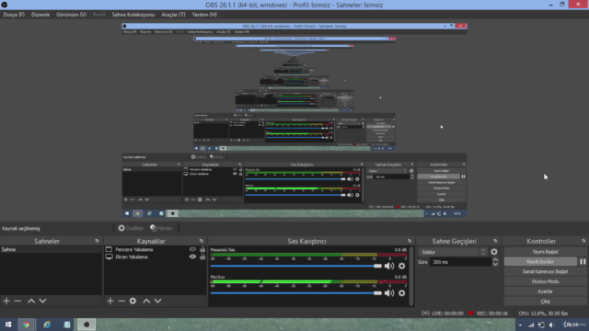Select the Ekran Yakalama source
Screen dimensions: 589x331
coord(132,257)
